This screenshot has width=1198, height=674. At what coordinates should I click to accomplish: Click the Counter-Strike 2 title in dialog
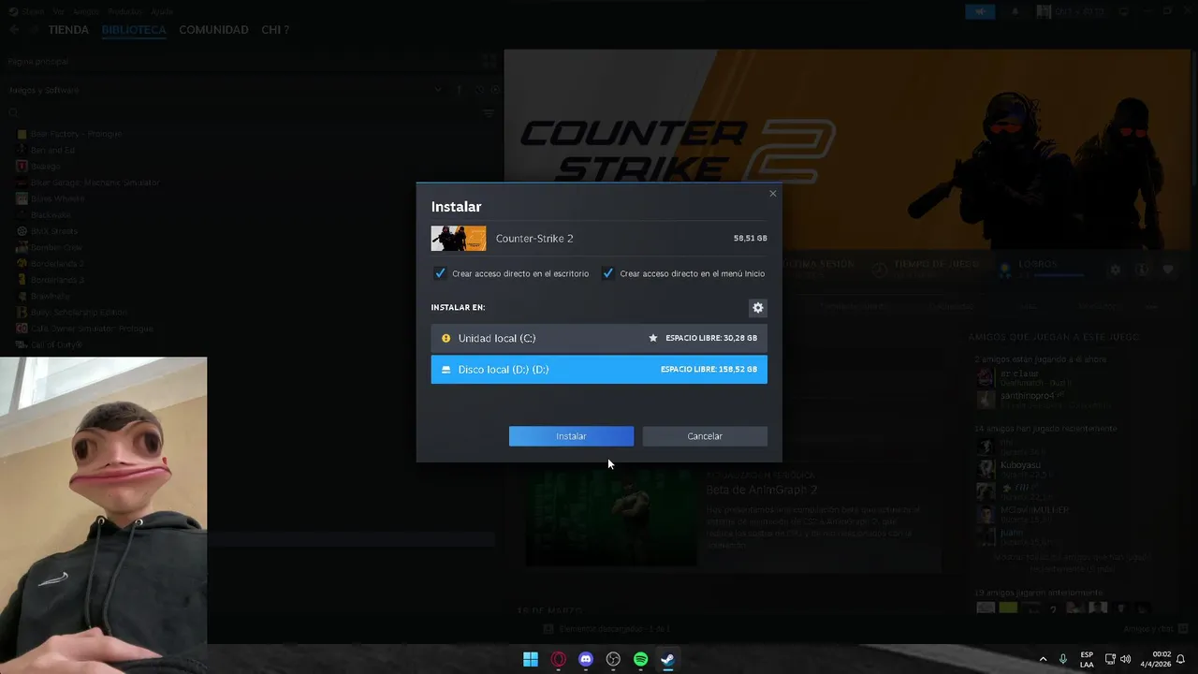(x=534, y=238)
